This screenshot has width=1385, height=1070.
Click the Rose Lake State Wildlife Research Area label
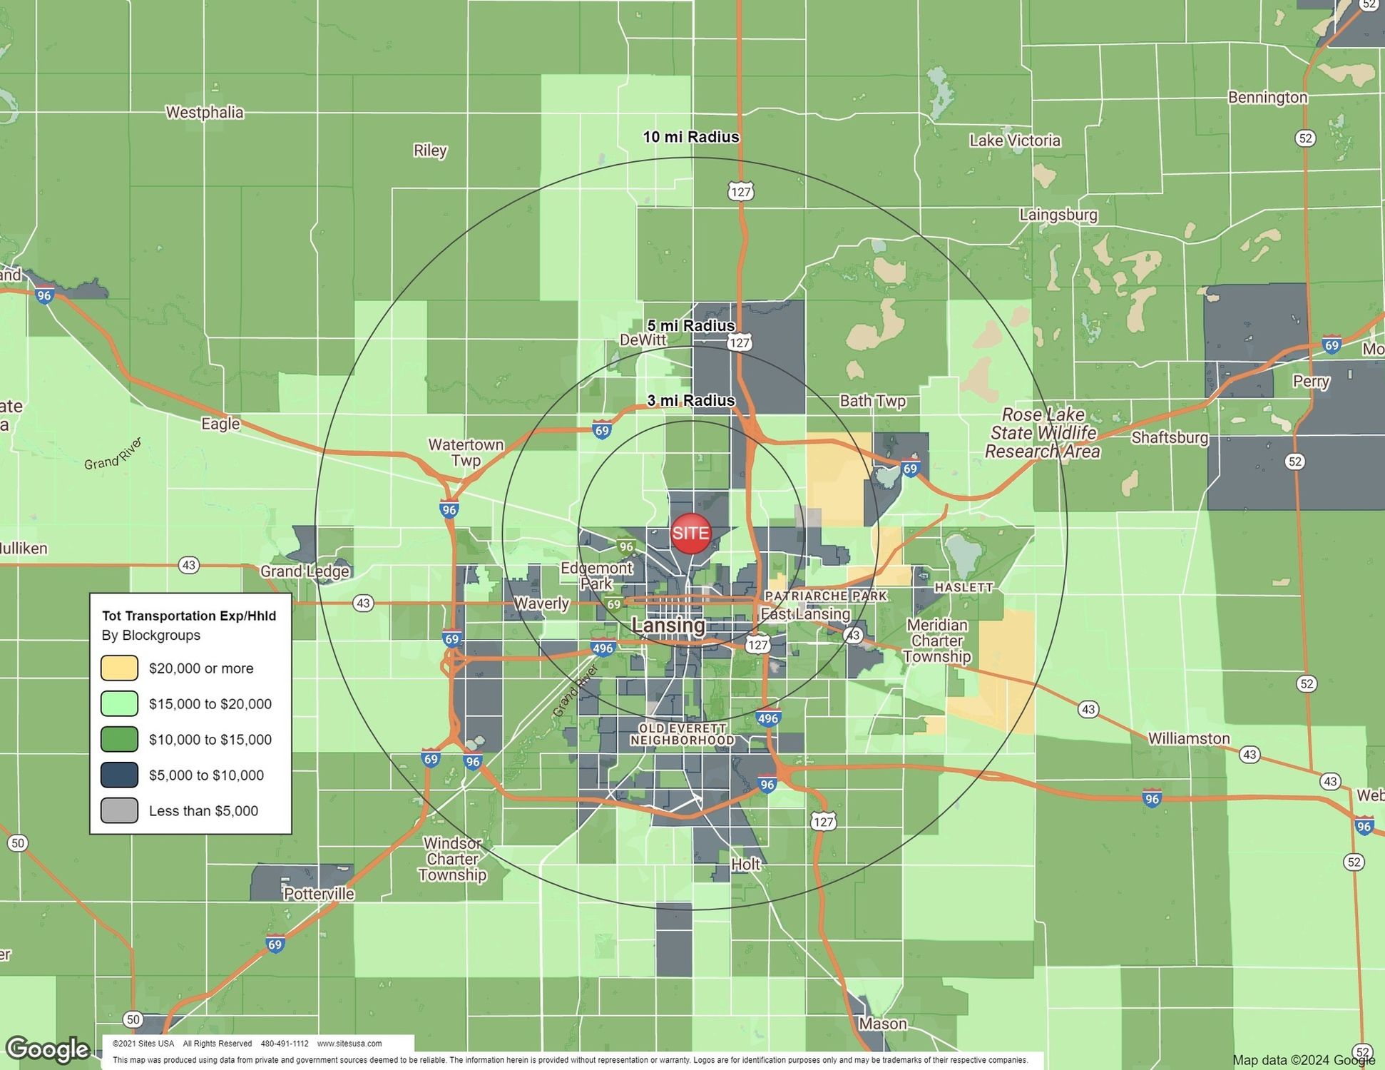click(x=1042, y=433)
